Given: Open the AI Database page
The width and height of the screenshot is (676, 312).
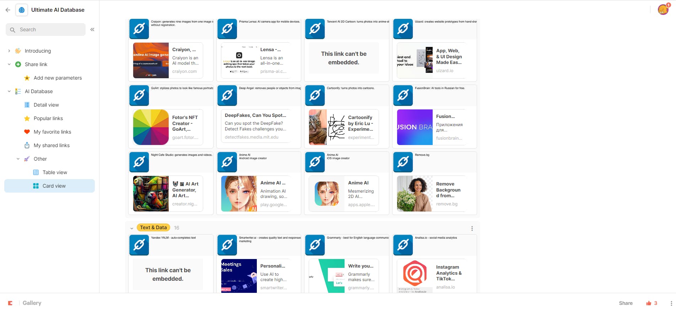Looking at the screenshot, I should (39, 91).
